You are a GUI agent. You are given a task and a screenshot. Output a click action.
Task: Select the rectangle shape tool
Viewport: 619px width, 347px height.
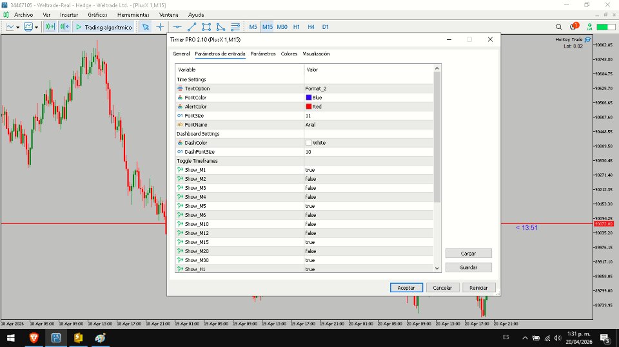[206, 27]
